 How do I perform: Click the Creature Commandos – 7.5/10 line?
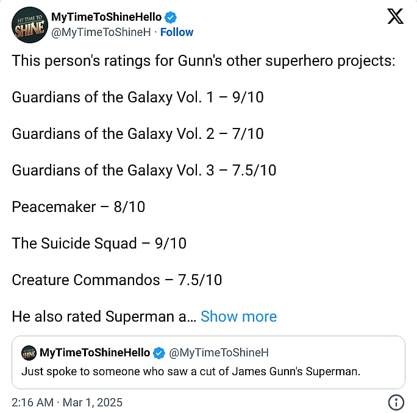[x=116, y=280]
